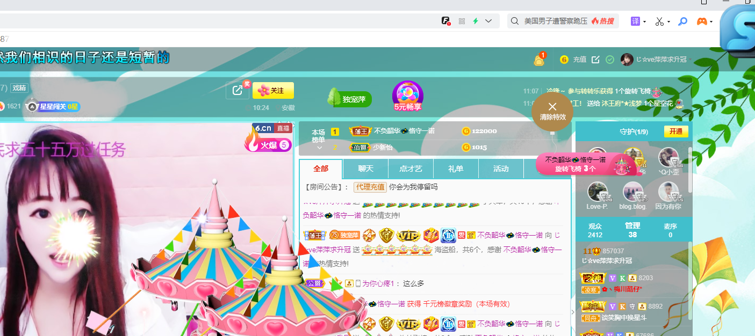Open the gamepad dropdown arrow
The image size is (755, 336).
[711, 21]
